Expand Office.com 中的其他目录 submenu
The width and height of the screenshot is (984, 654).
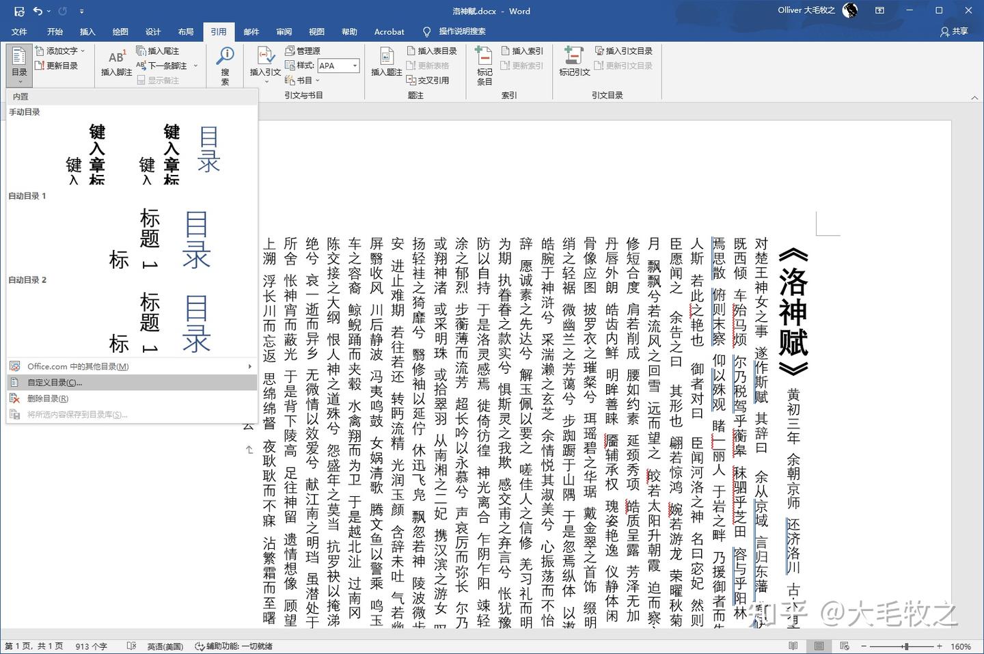click(131, 366)
